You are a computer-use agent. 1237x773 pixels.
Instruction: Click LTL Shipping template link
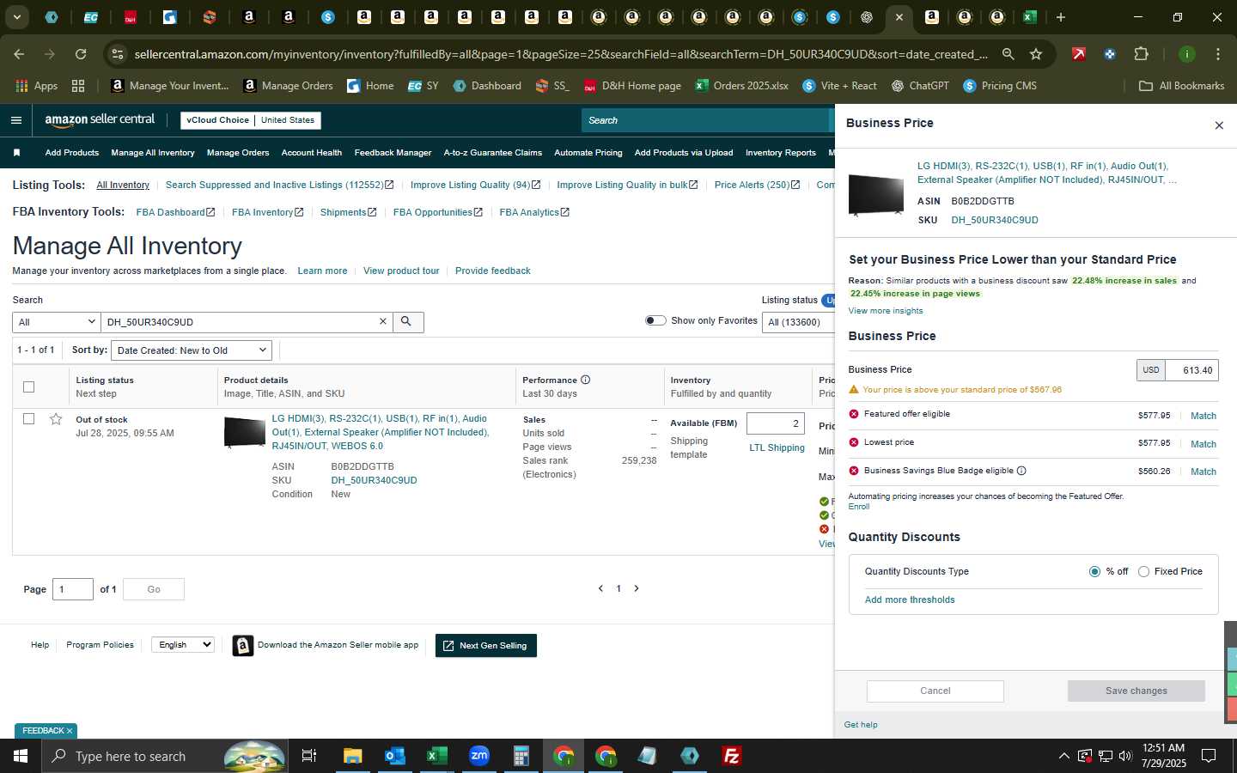click(x=777, y=447)
